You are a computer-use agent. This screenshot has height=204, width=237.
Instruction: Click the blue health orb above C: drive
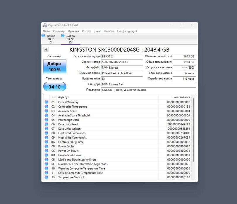[43, 35]
